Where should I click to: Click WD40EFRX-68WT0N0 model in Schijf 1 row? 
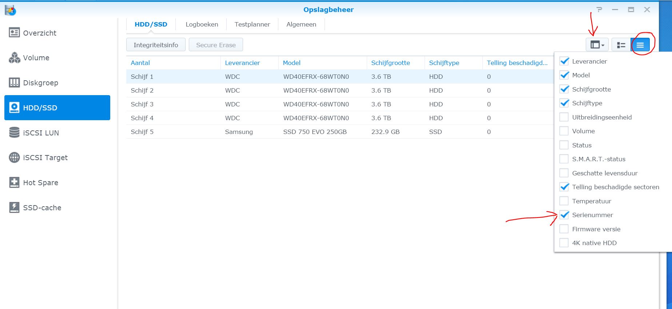coord(316,77)
